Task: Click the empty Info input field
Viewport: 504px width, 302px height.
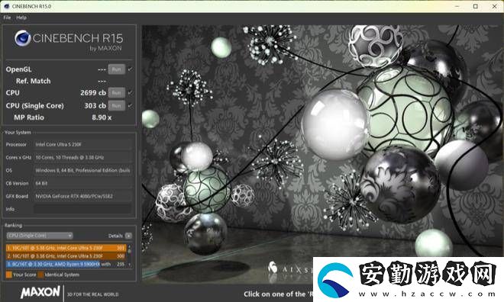Action: pyautogui.click(x=83, y=209)
